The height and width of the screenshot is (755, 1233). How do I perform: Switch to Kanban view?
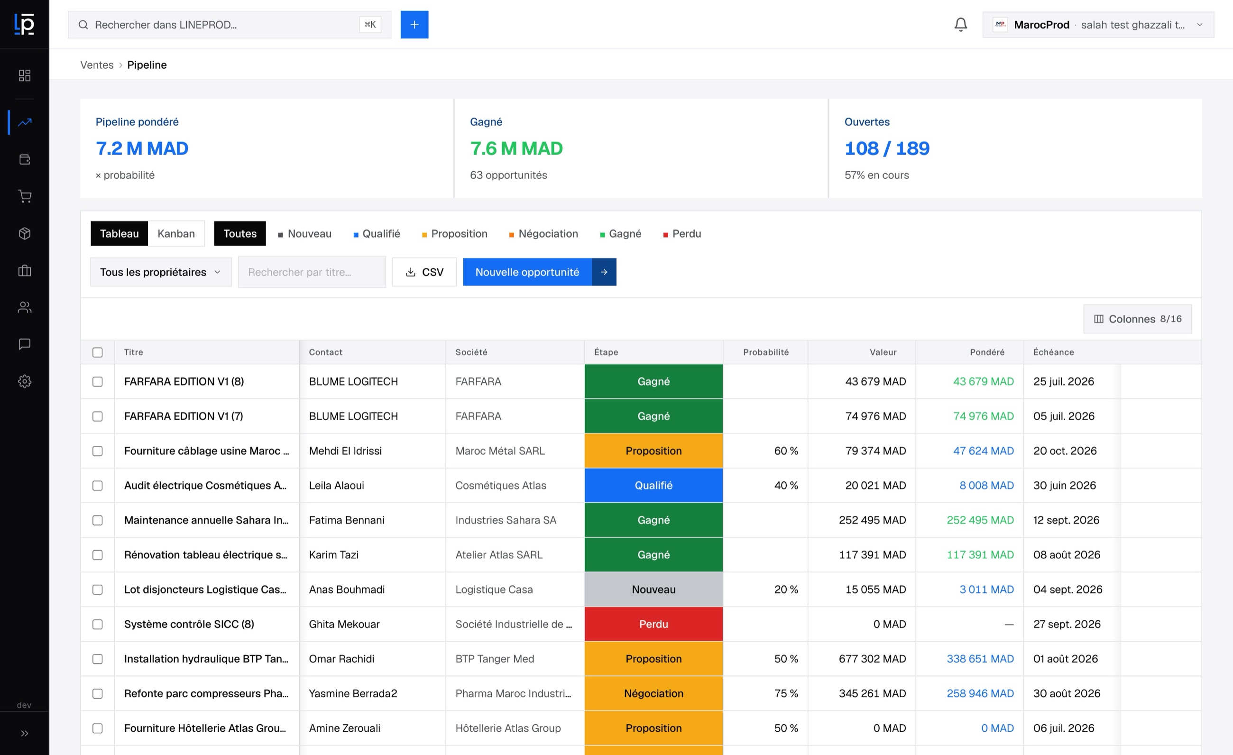click(x=176, y=234)
